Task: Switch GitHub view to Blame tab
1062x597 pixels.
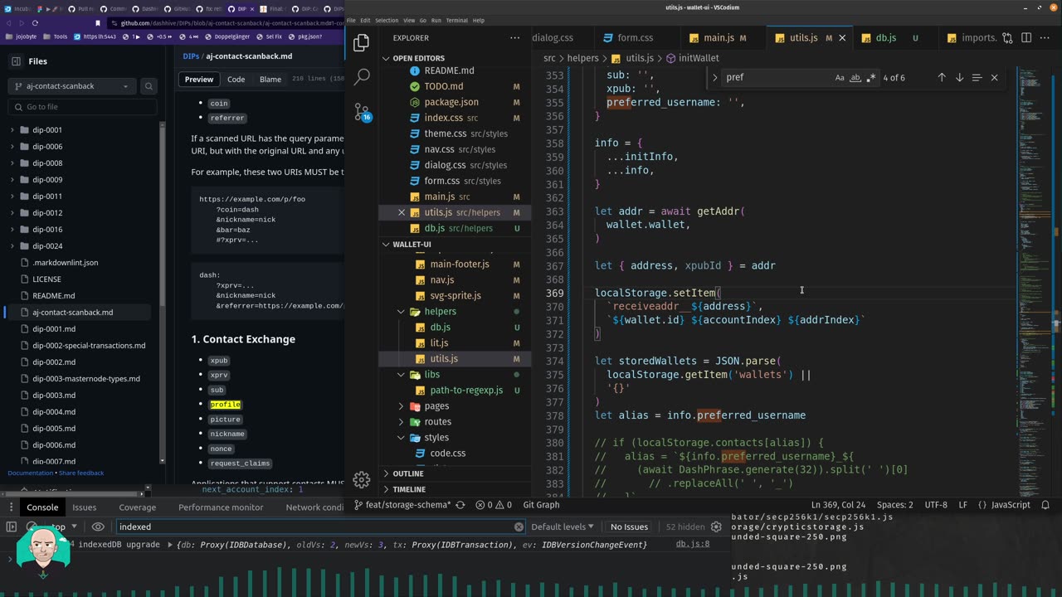Action: click(270, 80)
